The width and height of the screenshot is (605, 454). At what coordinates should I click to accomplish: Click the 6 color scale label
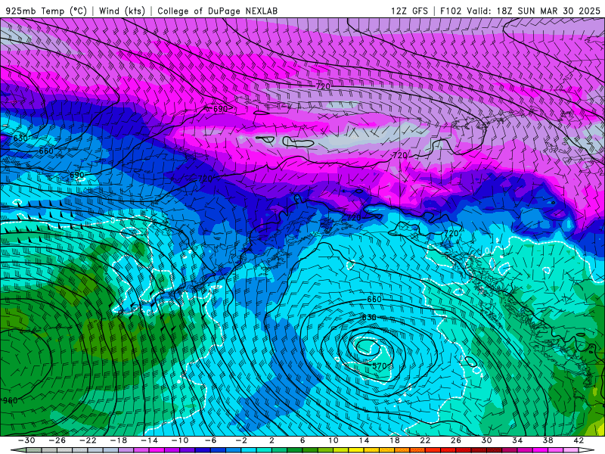coord(302,440)
